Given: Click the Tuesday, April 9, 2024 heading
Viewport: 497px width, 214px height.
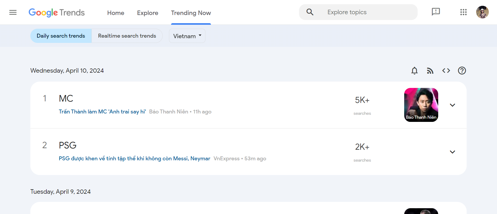Looking at the screenshot, I should pyautogui.click(x=60, y=192).
